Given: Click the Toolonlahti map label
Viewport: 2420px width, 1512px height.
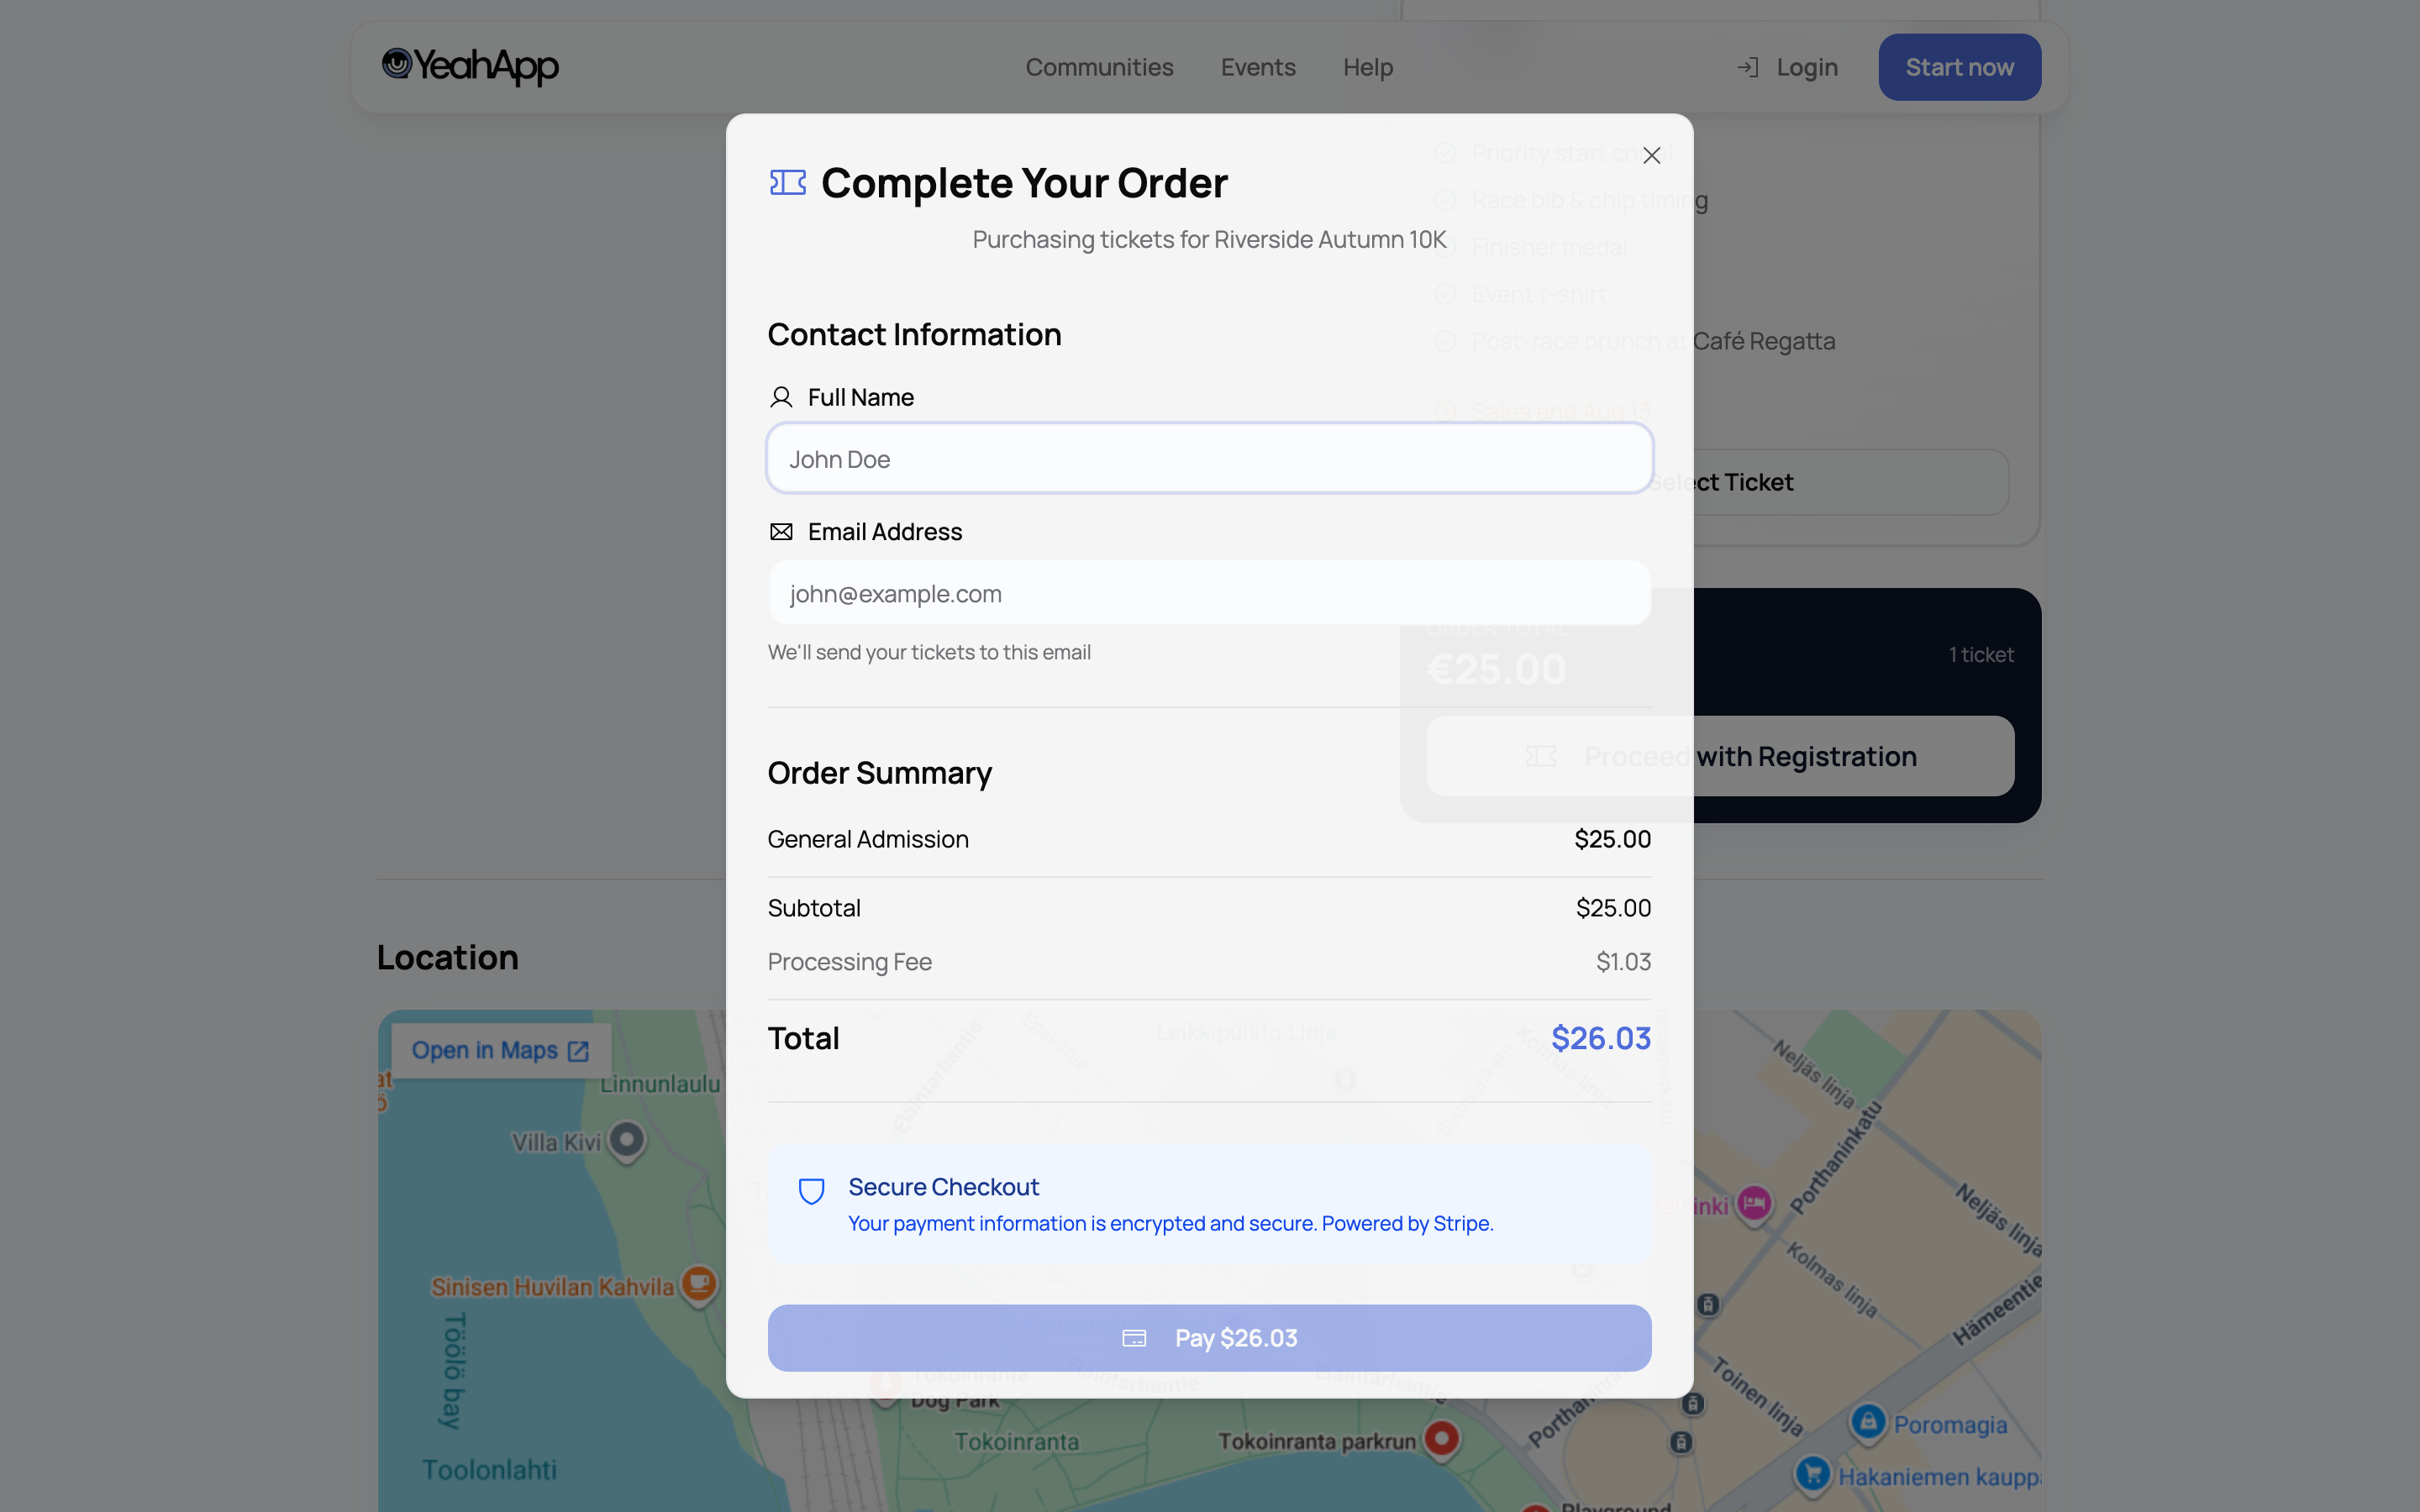Looking at the screenshot, I should pos(489,1470).
